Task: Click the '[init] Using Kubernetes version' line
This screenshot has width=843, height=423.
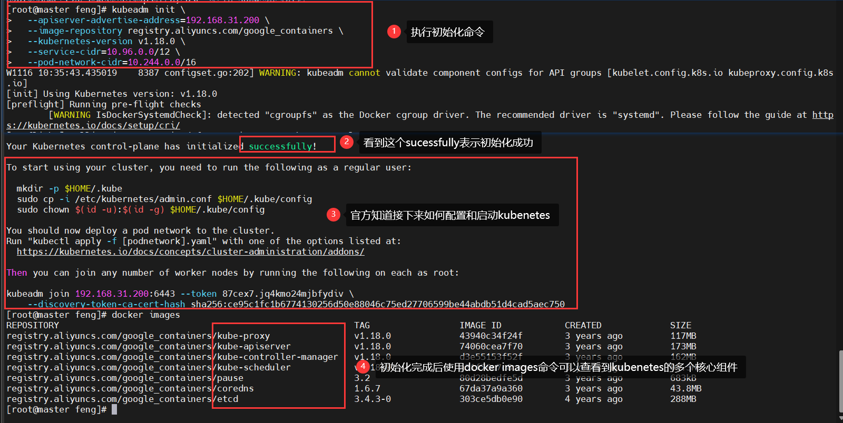Action: (x=112, y=94)
